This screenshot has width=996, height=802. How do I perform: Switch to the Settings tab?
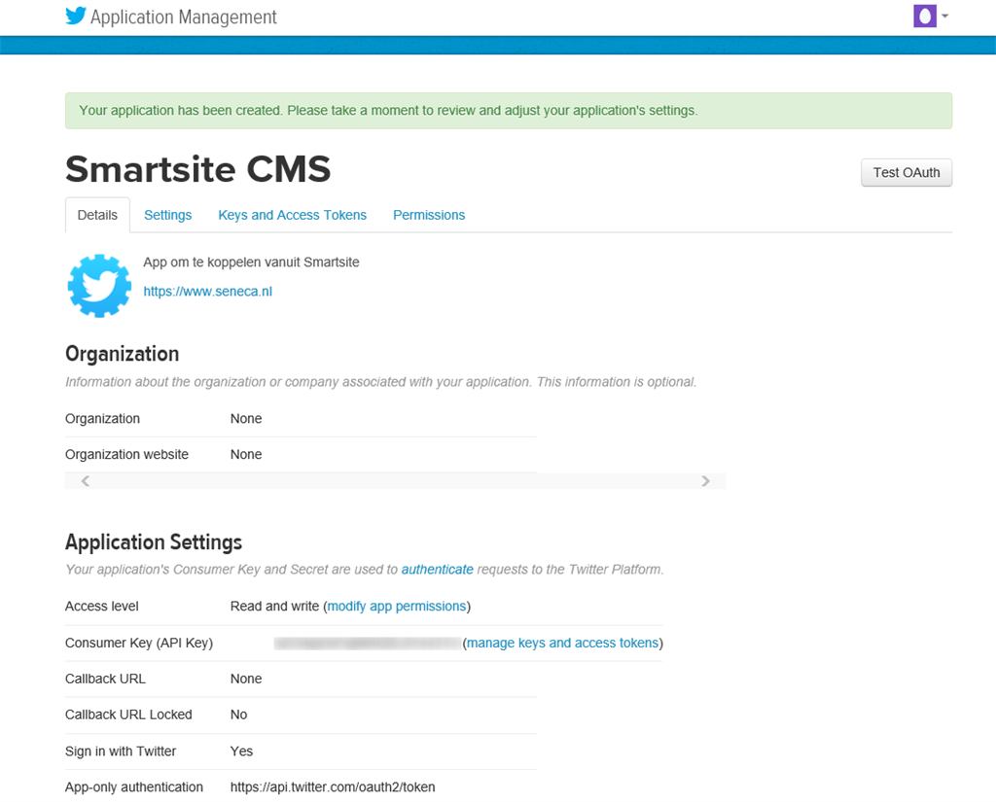tap(167, 215)
